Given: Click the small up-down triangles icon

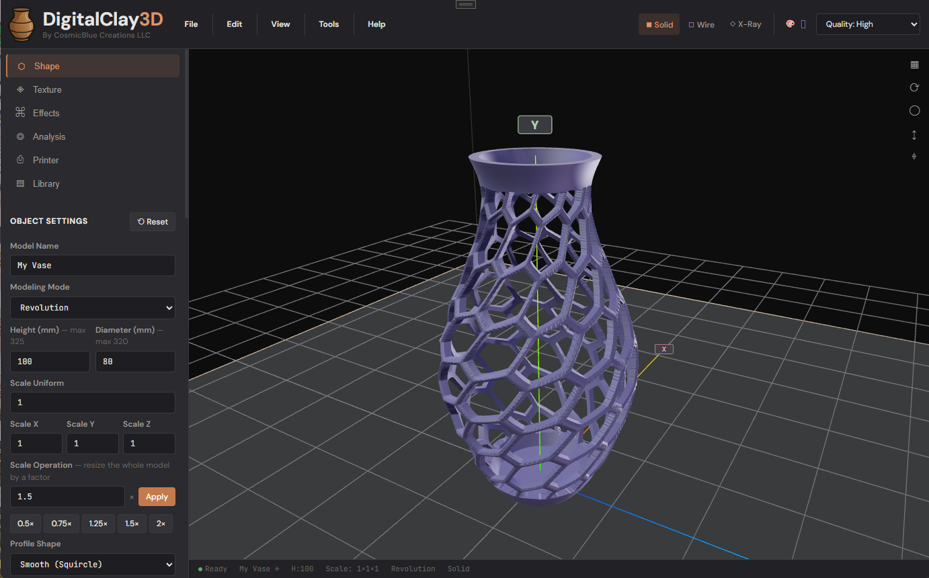Looking at the screenshot, I should coord(914,157).
